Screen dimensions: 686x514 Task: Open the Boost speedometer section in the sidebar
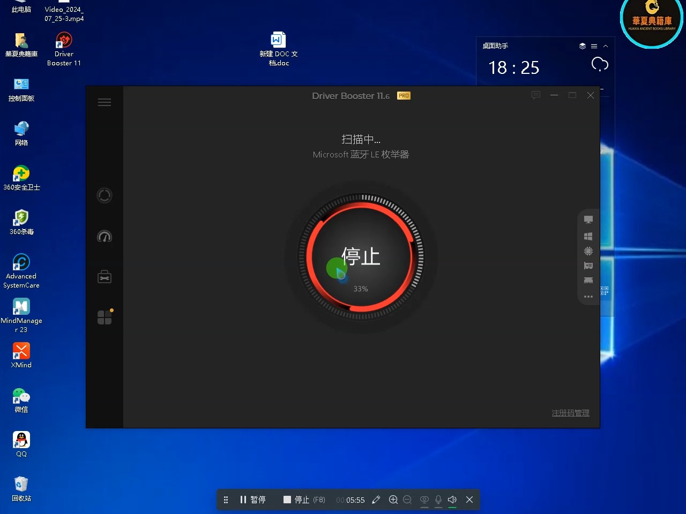tap(105, 236)
